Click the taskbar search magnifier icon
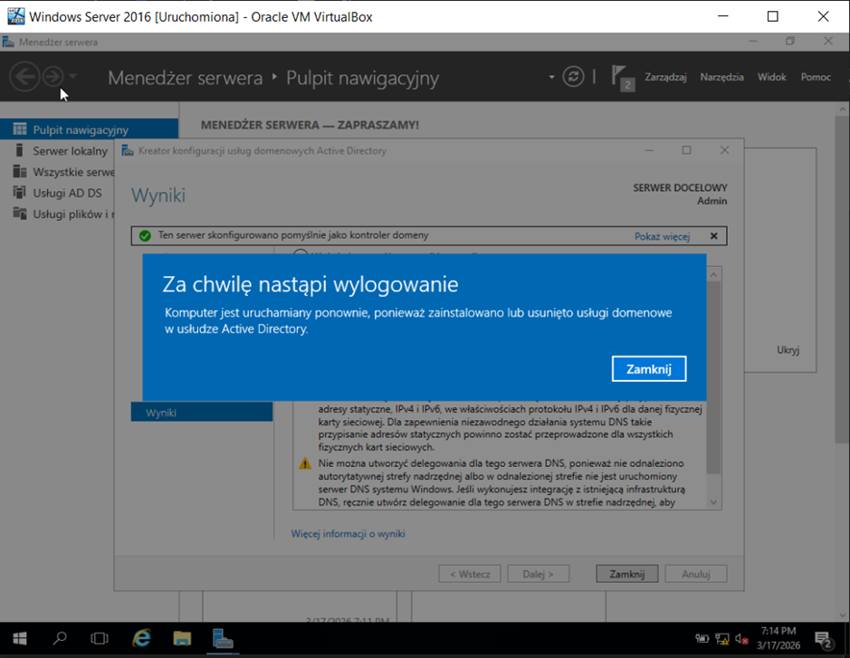Viewport: 850px width, 658px height. [x=60, y=638]
